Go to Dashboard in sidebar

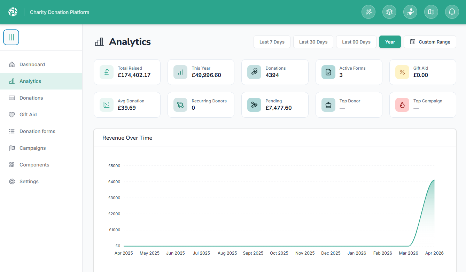[x=32, y=64]
